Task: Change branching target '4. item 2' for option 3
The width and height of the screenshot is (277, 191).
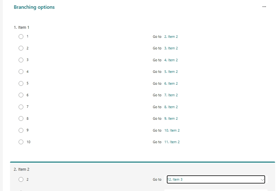Action: (171, 60)
